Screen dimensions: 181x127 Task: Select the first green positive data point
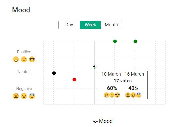tap(115, 41)
